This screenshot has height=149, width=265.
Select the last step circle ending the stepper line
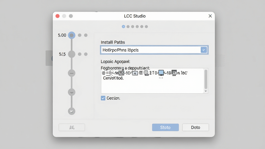coord(72,111)
